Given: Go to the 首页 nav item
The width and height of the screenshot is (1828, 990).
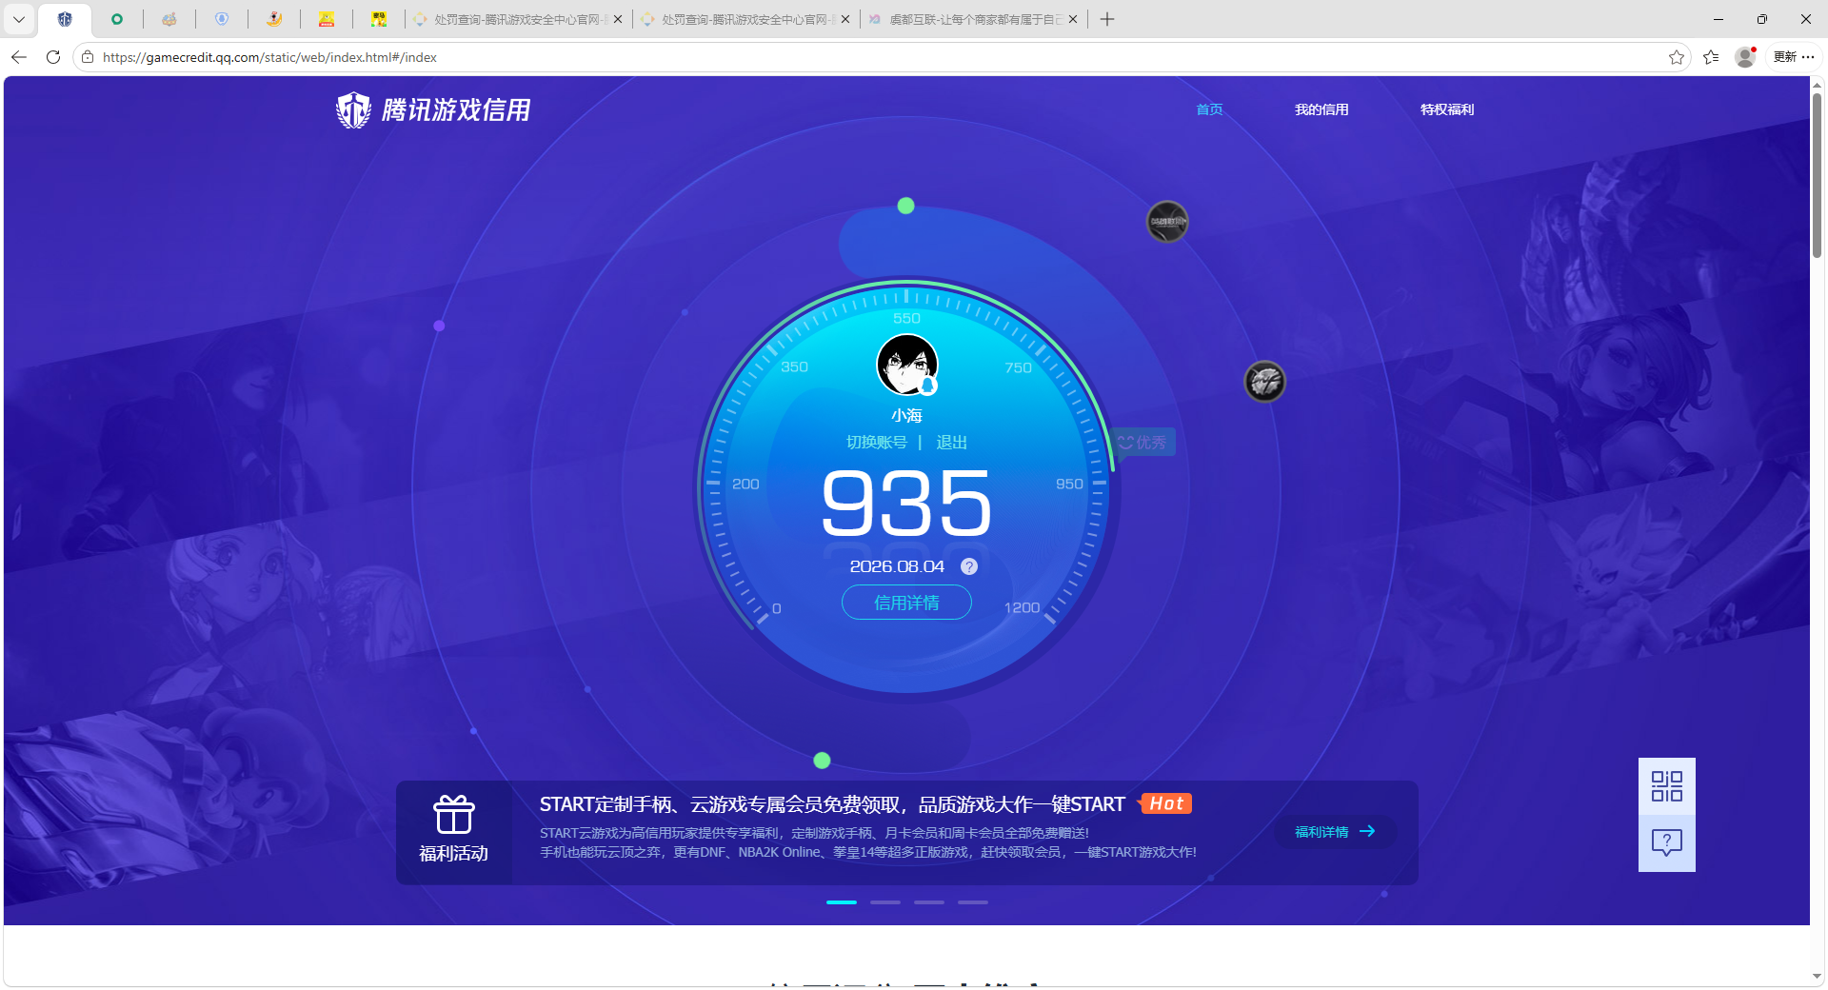Looking at the screenshot, I should [1209, 109].
